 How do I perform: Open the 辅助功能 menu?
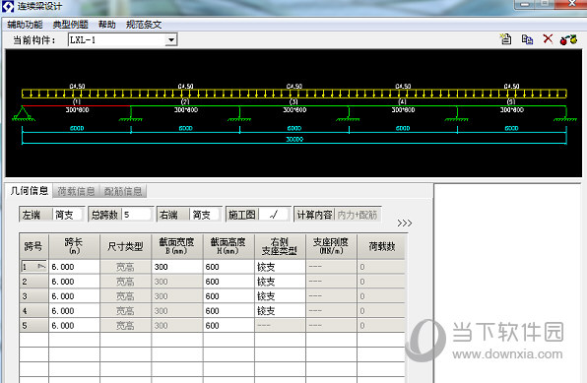pos(25,25)
